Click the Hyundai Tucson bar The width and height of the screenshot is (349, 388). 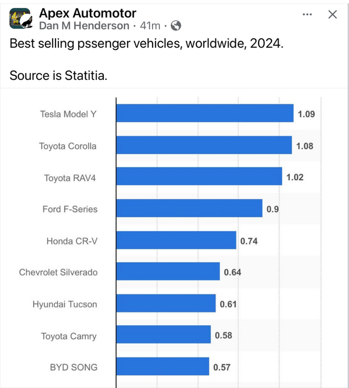[x=166, y=304]
